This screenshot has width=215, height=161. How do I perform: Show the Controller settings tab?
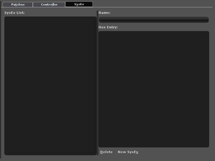click(49, 4)
